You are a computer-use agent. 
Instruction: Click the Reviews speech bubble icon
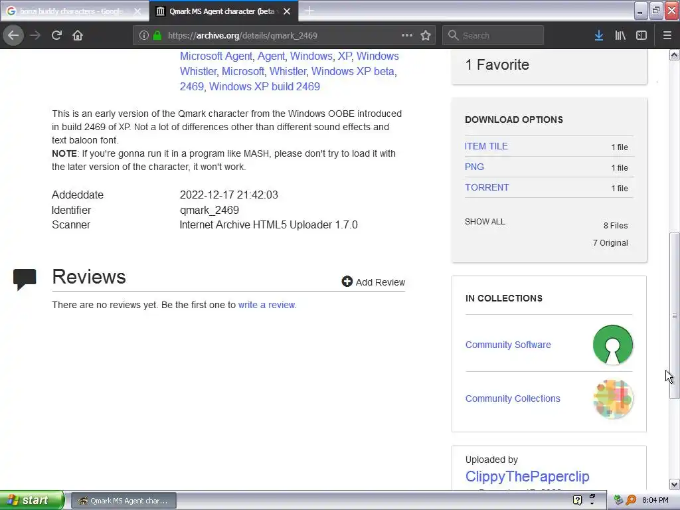pos(25,280)
